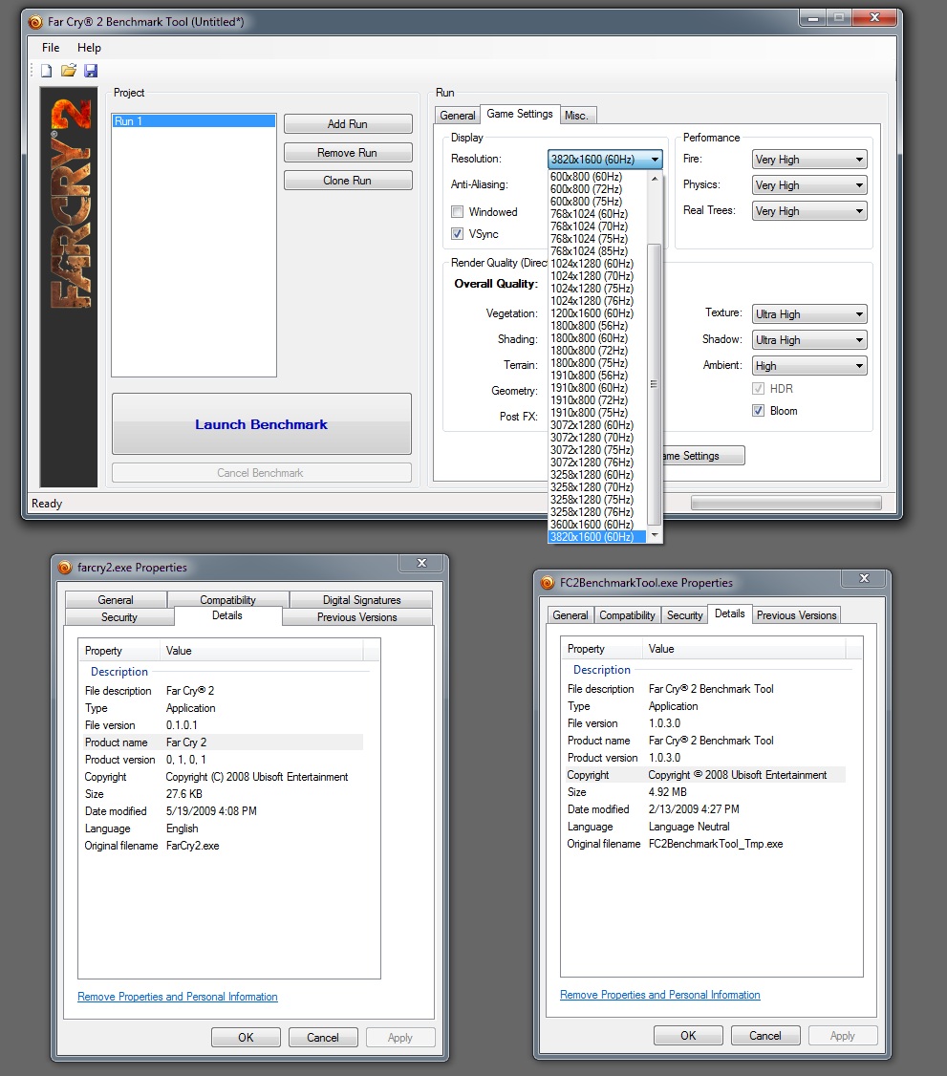Select Date modified row in farcry2.exe Properties
The width and height of the screenshot is (947, 1076).
click(223, 811)
